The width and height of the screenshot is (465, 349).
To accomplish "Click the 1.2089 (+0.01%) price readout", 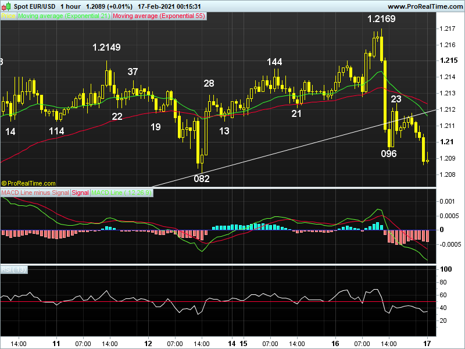I will (109, 6).
